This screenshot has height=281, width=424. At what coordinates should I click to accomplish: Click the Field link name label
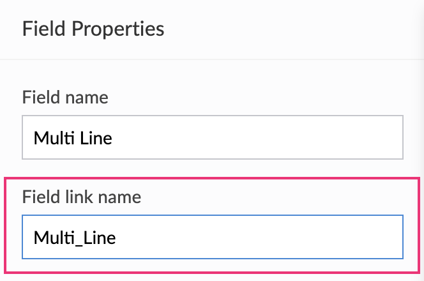[x=82, y=197]
